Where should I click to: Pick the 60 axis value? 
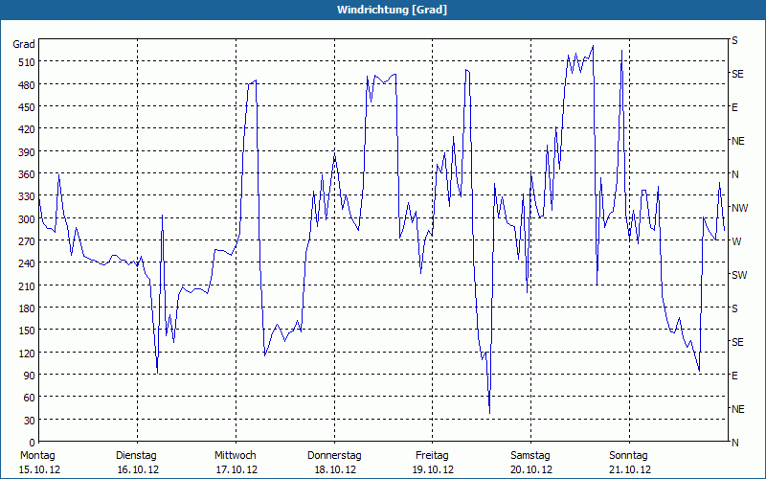(x=30, y=398)
